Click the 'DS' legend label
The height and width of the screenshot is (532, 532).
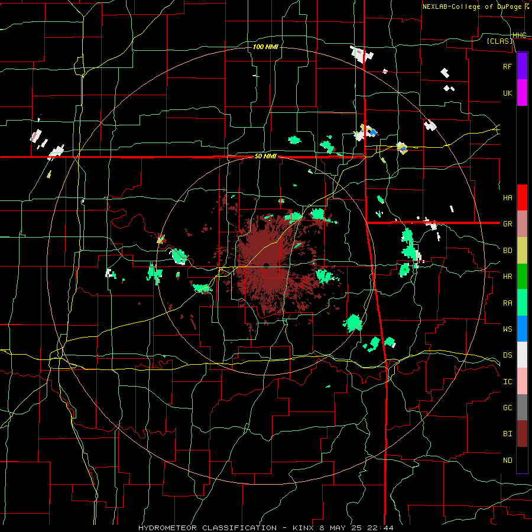(x=507, y=355)
